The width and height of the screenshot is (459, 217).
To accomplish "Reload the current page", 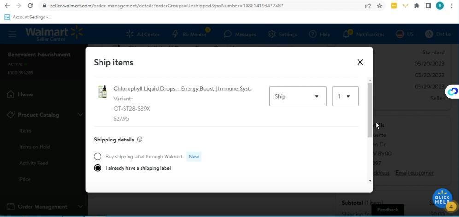I will pyautogui.click(x=30, y=6).
